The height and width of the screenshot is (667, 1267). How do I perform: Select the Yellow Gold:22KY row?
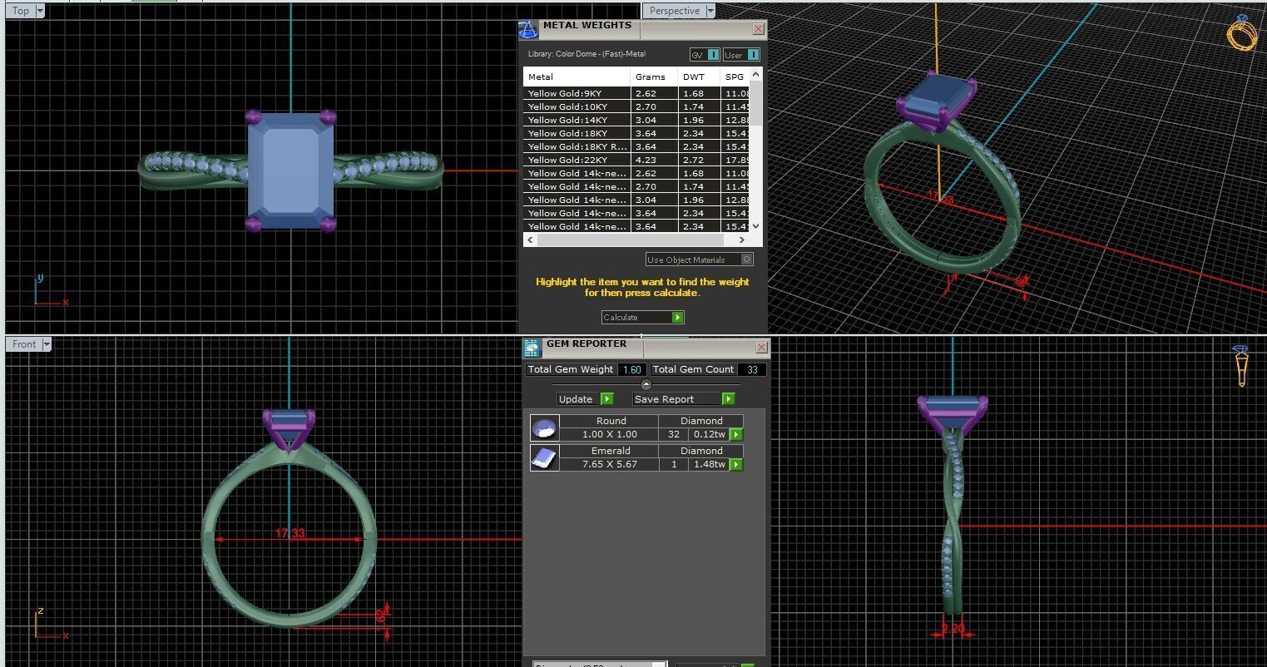tap(636, 160)
